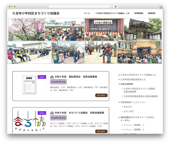
Task: Open the ホーム menu item
Action: (87, 13)
